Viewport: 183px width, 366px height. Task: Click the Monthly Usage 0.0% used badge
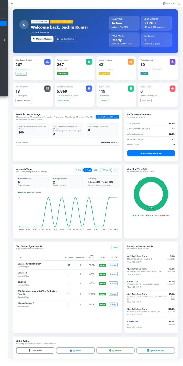click(107, 117)
